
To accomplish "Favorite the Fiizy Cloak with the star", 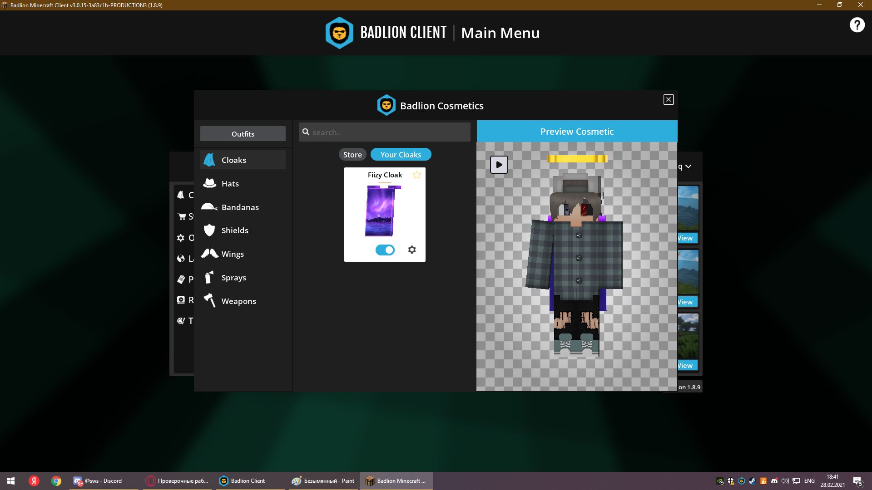I will 417,175.
